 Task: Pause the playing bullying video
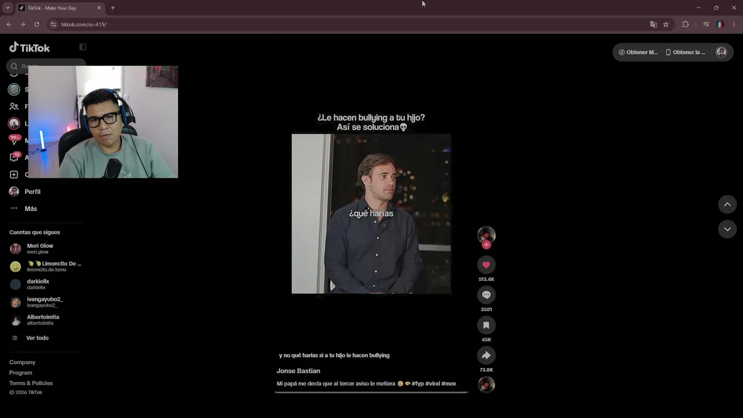point(371,214)
